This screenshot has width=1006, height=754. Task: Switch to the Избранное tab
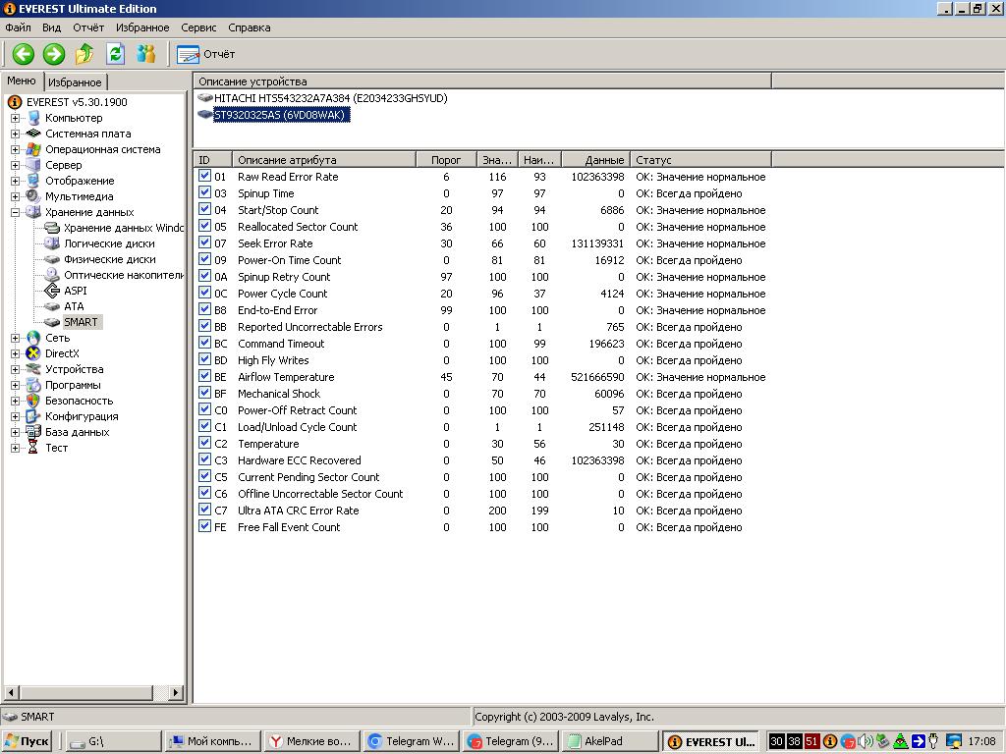pyautogui.click(x=75, y=82)
